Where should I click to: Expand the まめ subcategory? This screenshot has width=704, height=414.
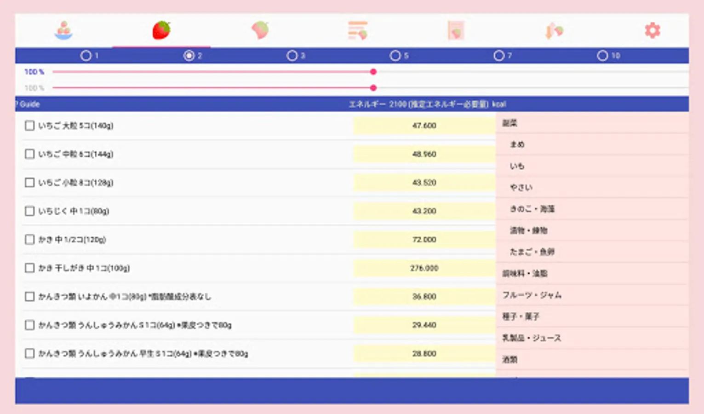point(518,144)
